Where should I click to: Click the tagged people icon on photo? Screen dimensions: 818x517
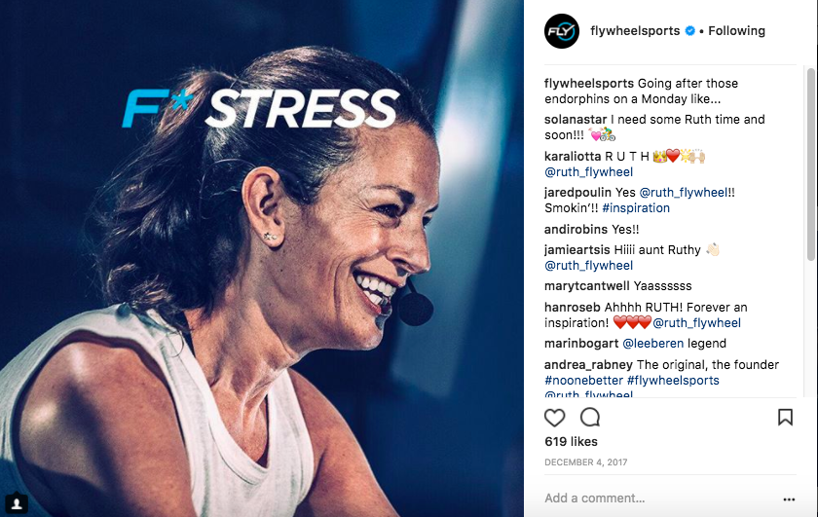(17, 503)
